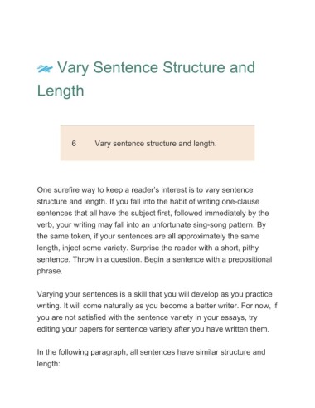Click the blue pencil icon beside the heading
The width and height of the screenshot is (315, 408).
click(x=45, y=69)
